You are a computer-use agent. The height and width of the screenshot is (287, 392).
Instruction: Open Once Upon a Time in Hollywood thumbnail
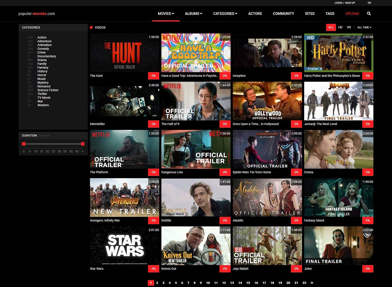267,101
